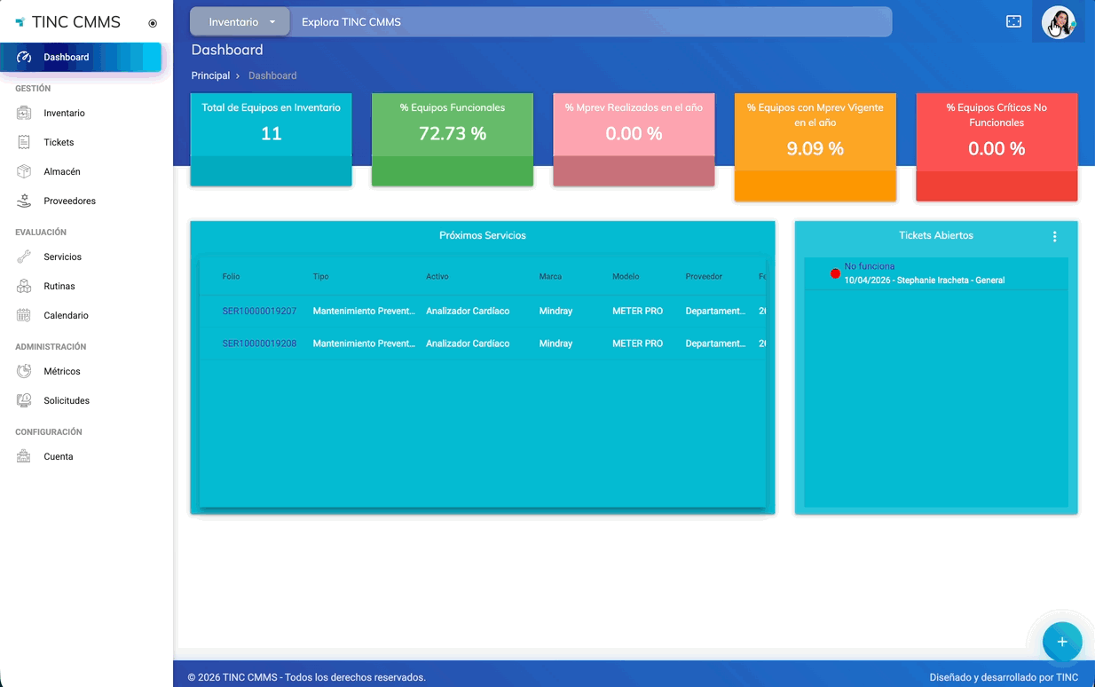The image size is (1095, 687).
Task: Click the floating plus add button
Action: [x=1061, y=642]
